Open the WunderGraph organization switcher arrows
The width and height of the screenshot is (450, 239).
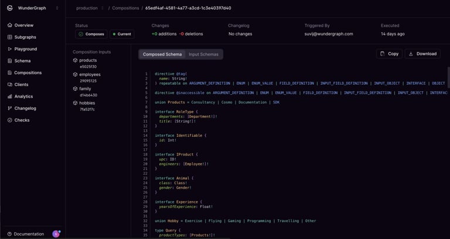pos(57,8)
